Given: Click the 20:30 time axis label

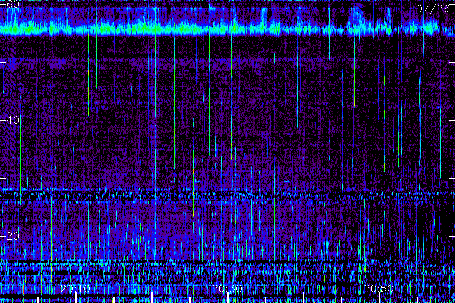Looking at the screenshot, I should click(x=227, y=289).
